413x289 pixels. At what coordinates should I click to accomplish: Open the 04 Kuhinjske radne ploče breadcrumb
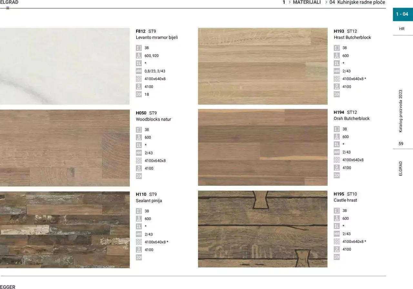tap(357, 2)
